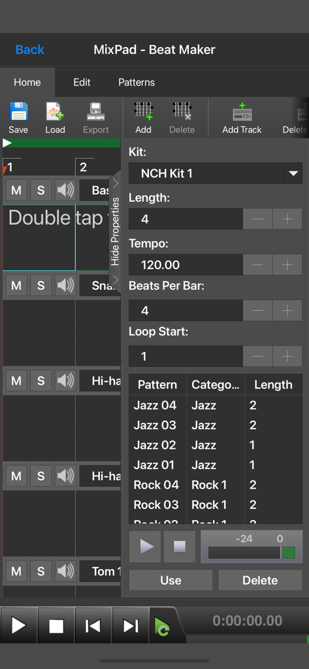Collapse panel via Hide Properties tab
This screenshot has width=309, height=669.
click(x=115, y=232)
